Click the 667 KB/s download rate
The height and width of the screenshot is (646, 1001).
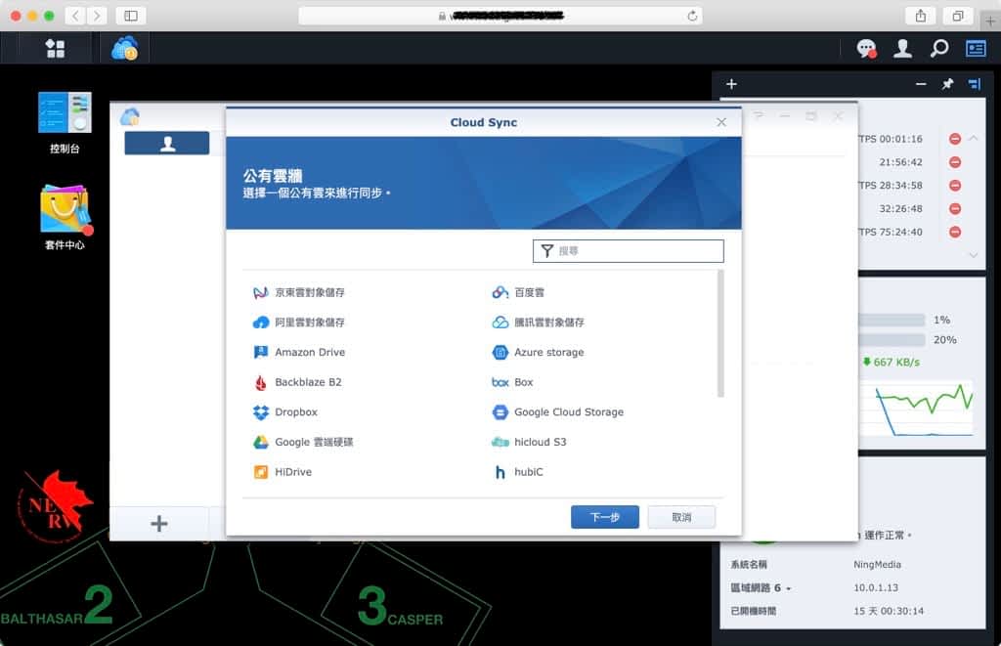tap(892, 362)
